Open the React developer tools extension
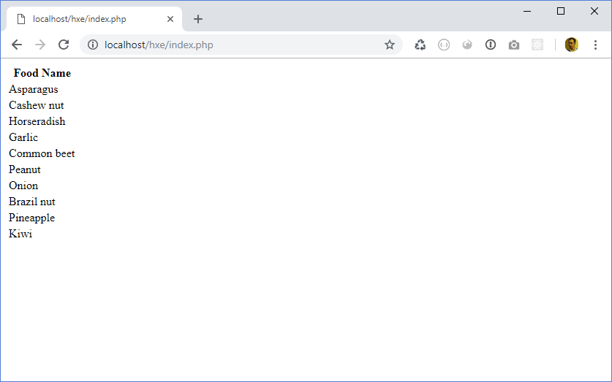The image size is (612, 382). point(537,45)
